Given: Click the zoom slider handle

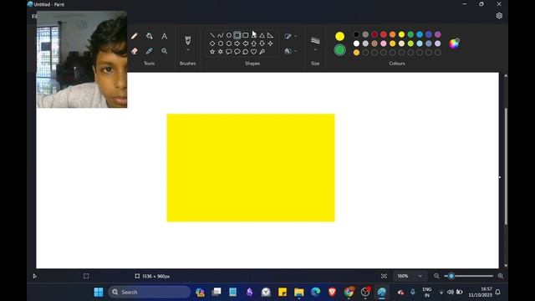Looking at the screenshot, I should click(x=451, y=276).
